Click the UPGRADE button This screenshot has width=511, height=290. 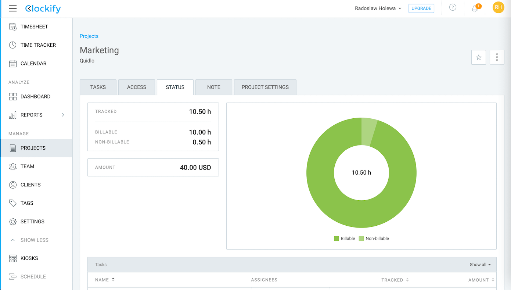pyautogui.click(x=421, y=8)
